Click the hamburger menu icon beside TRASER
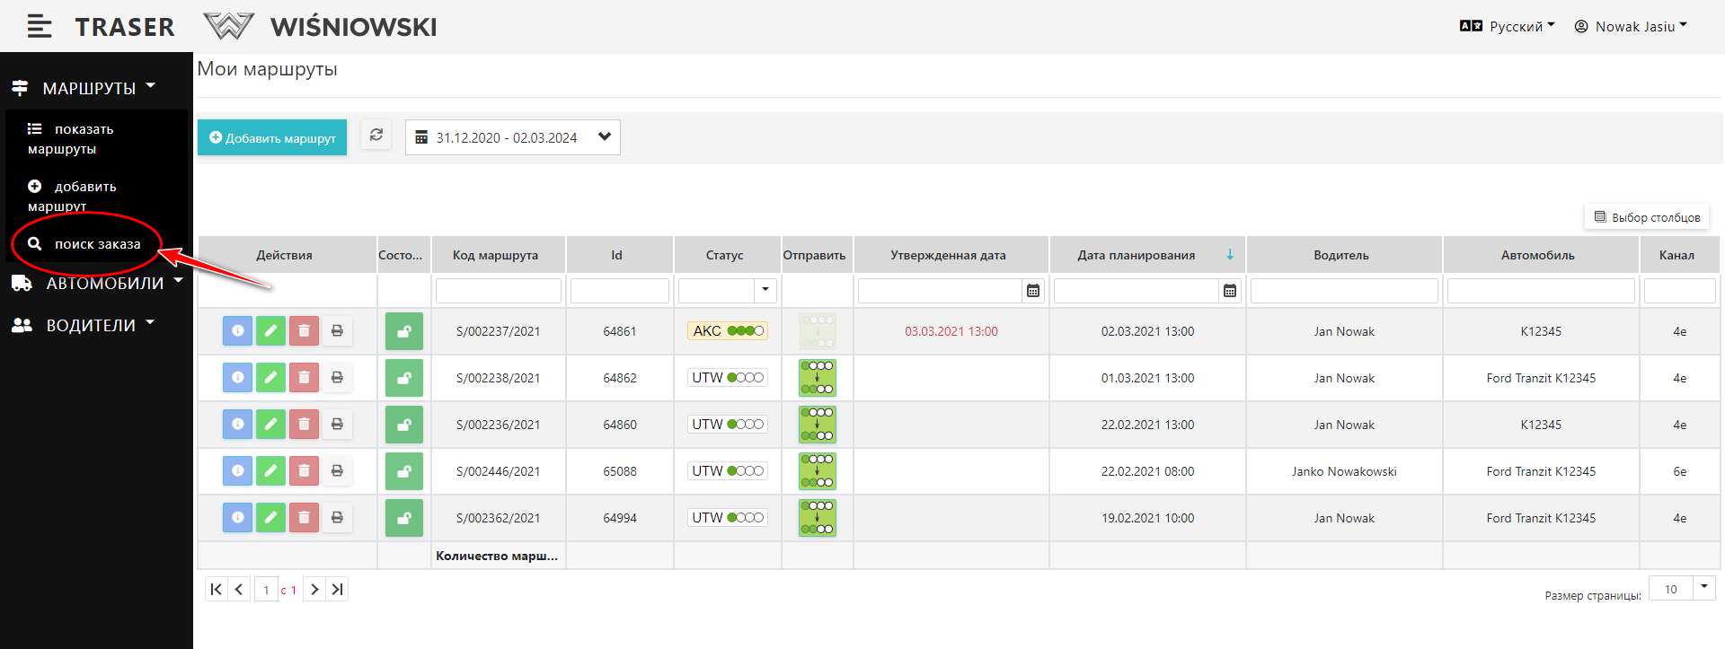The width and height of the screenshot is (1725, 649). tap(39, 27)
